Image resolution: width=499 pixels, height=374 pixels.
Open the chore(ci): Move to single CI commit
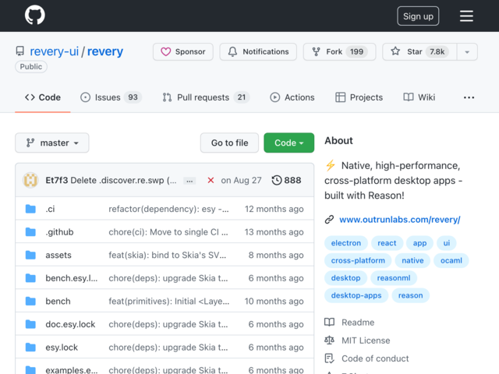[168, 232]
